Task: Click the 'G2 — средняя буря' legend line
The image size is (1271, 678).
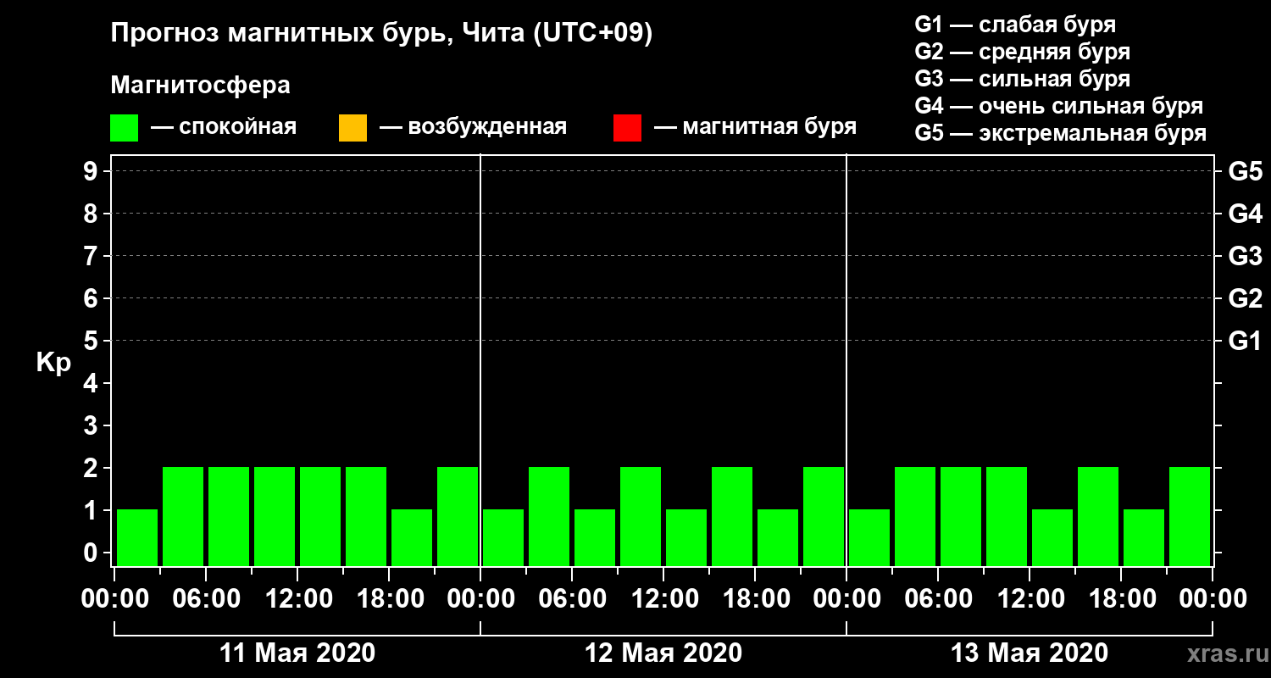Action: [1022, 52]
